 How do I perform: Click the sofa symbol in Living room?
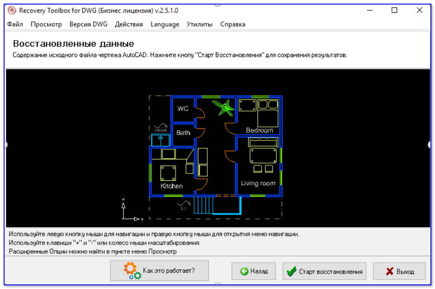263,143
